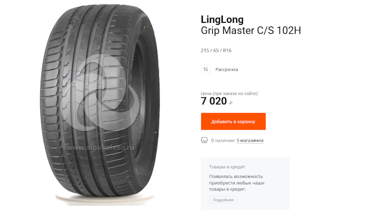This screenshot has width=391, height=215.
Task: Click the www.sibirkoleso.ru watermark text
Action: point(100,148)
